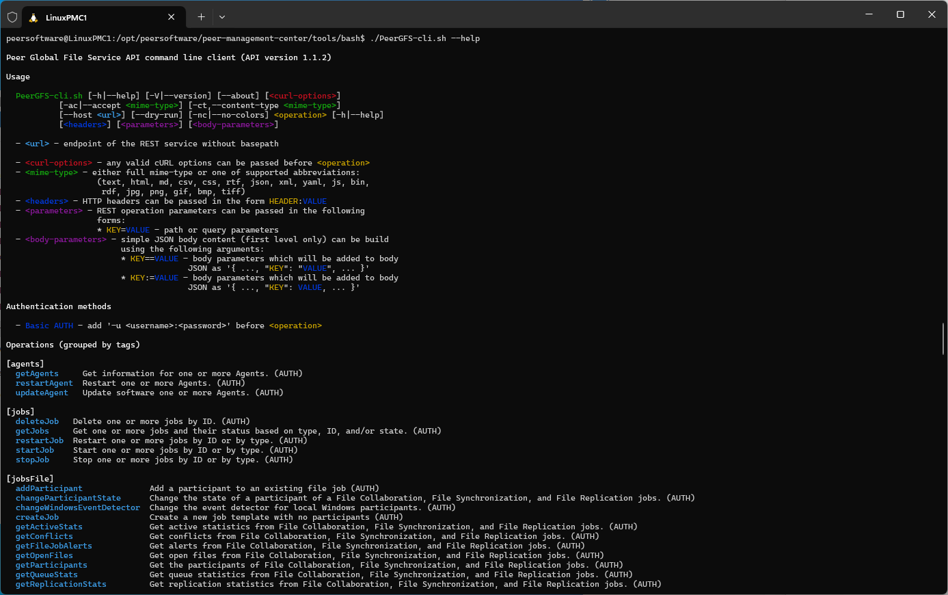Select the getOpenFiles operation name

pos(44,555)
